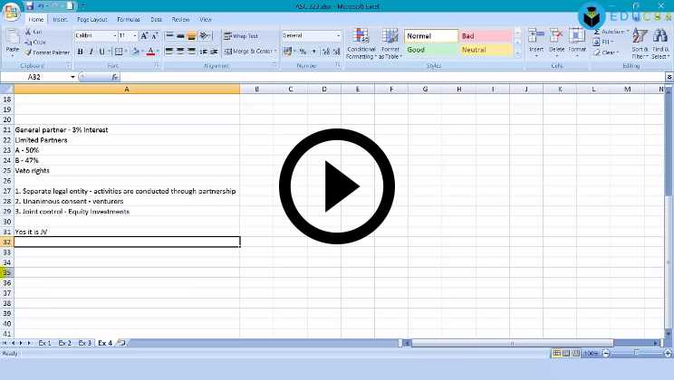Screen dimensions: 674x380
Task: Open the Name Box dropdown for A32
Action: click(73, 78)
